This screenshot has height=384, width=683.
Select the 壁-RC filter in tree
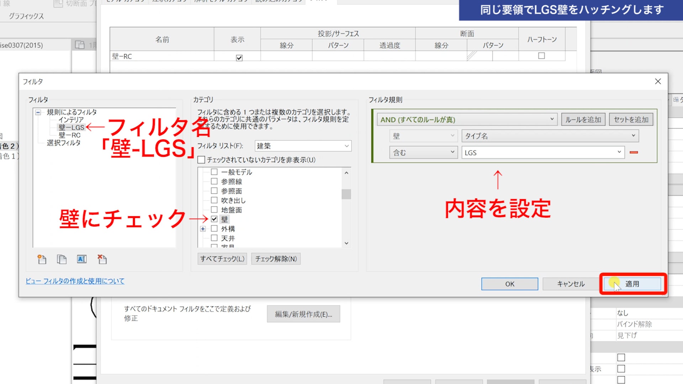(x=70, y=135)
